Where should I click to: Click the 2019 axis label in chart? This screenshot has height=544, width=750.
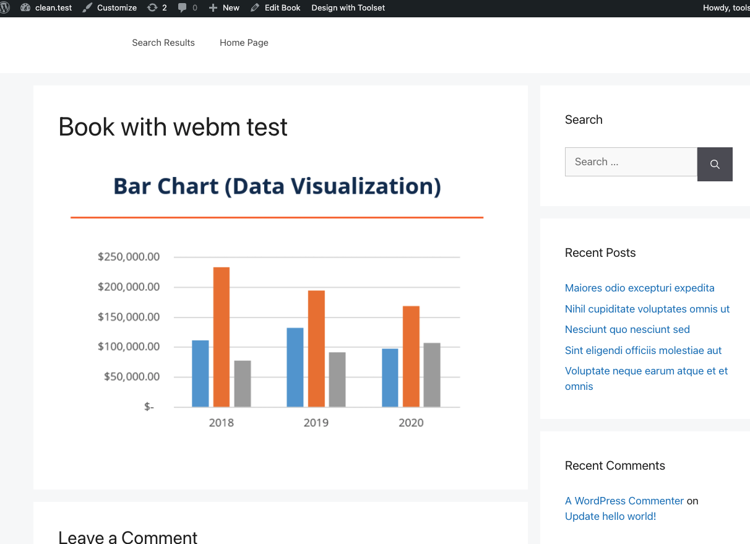316,423
